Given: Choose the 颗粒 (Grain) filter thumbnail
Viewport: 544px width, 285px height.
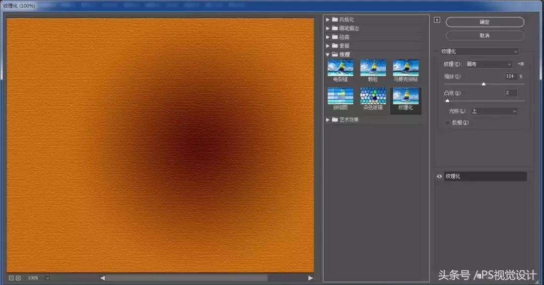Looking at the screenshot, I should 373,68.
